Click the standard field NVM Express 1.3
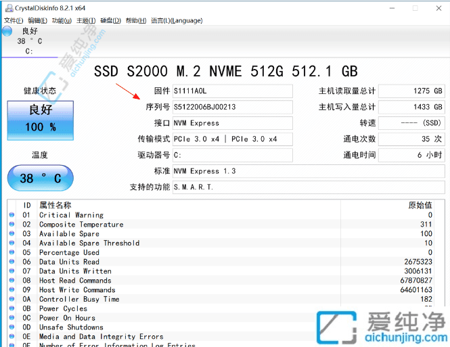The image size is (450, 347). (x=309, y=172)
